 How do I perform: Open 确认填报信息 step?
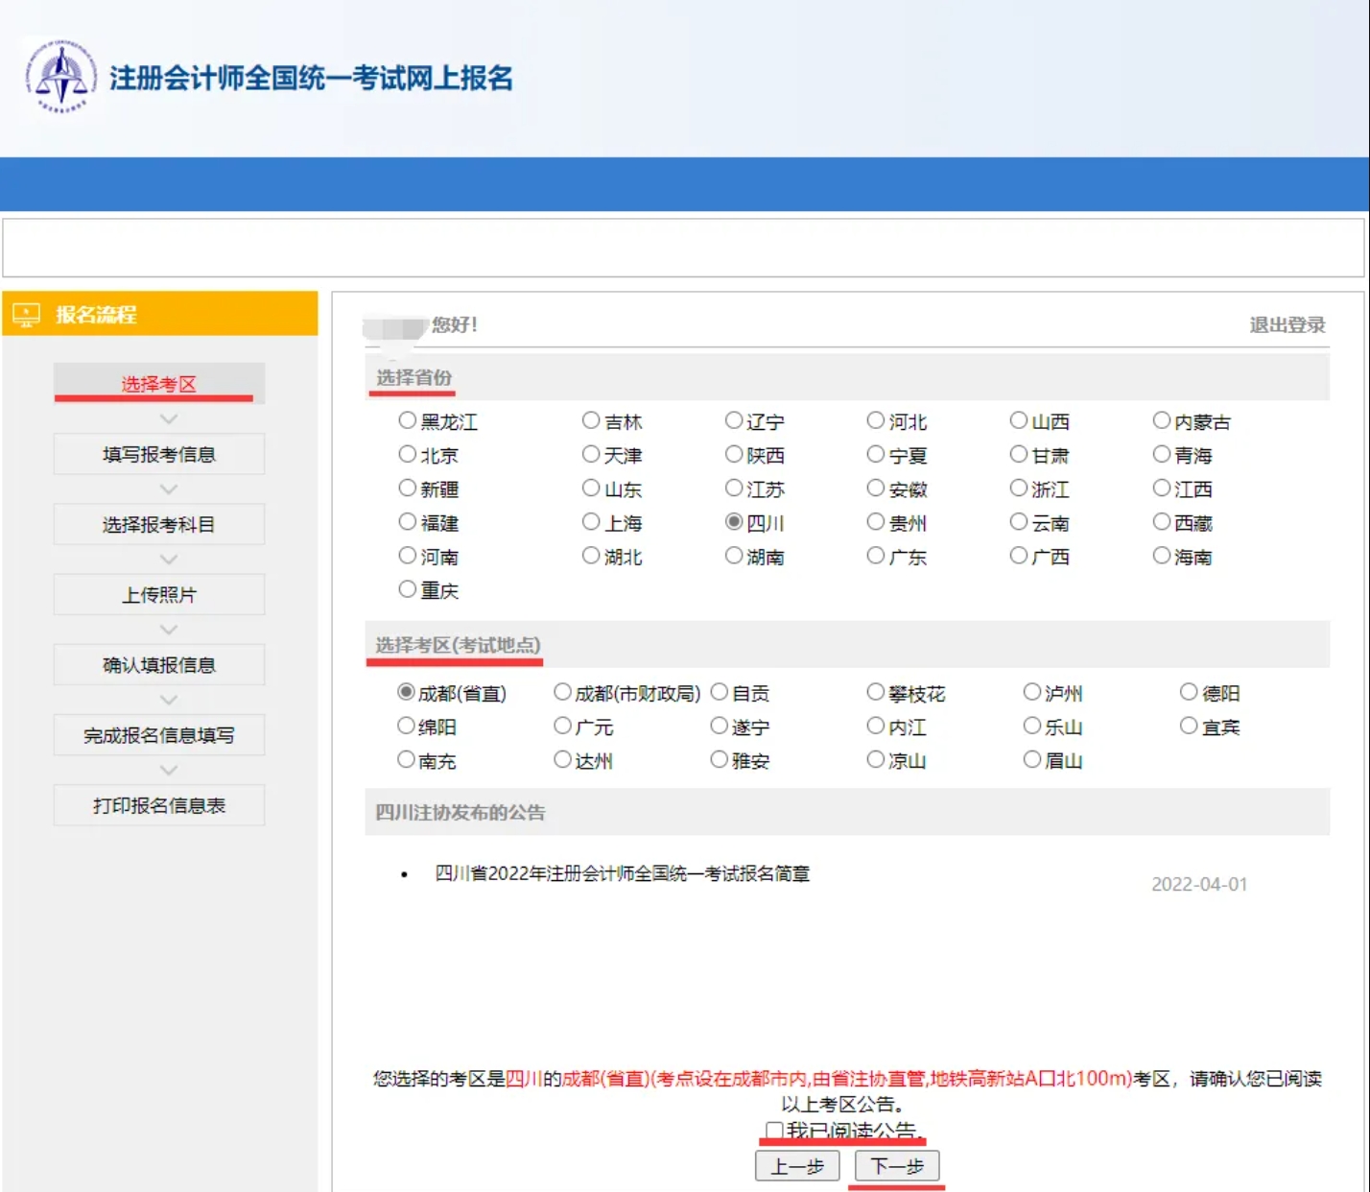159,664
